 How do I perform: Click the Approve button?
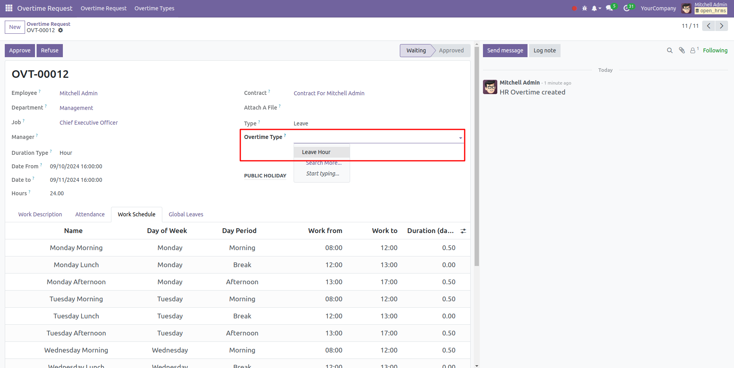(x=20, y=50)
